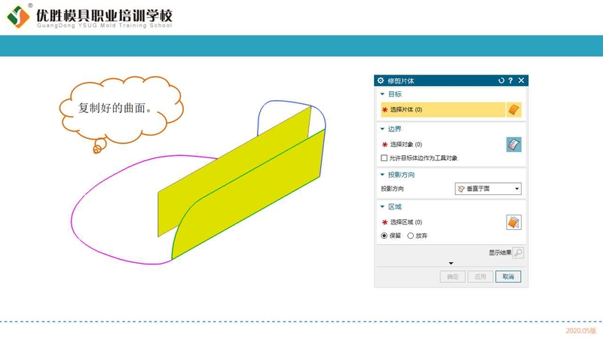Click the gear settings icon in dialog title

click(381, 81)
